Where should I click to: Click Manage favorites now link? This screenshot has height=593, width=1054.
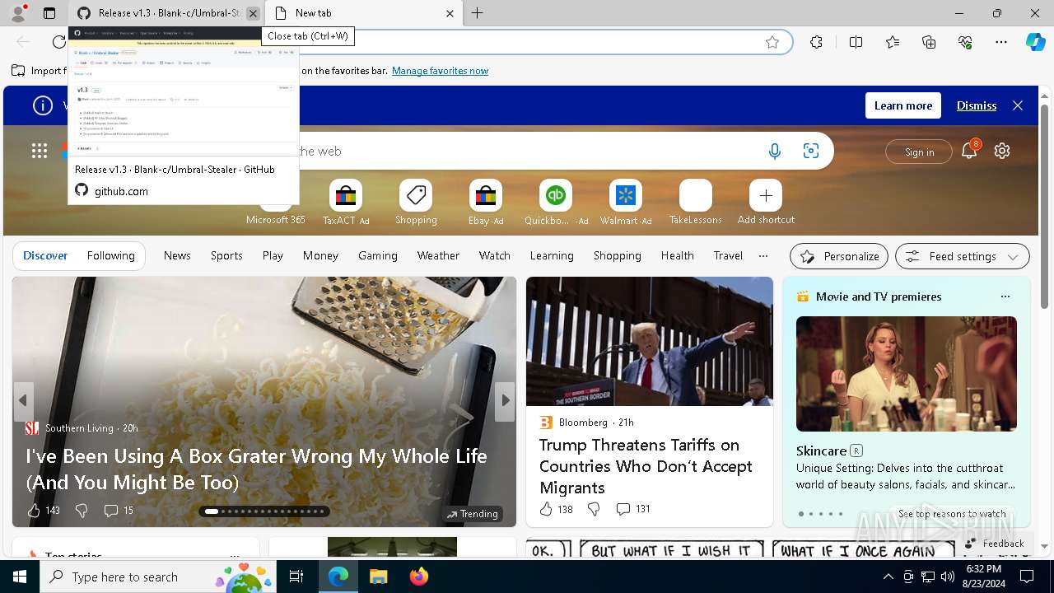click(x=440, y=71)
